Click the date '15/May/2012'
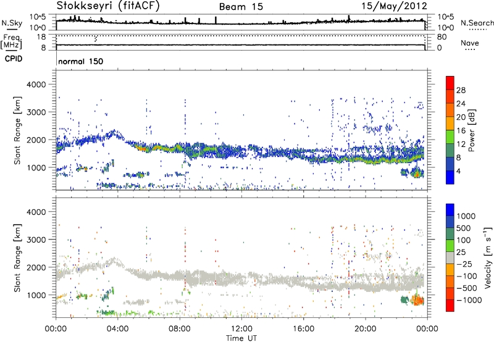 (394, 6)
